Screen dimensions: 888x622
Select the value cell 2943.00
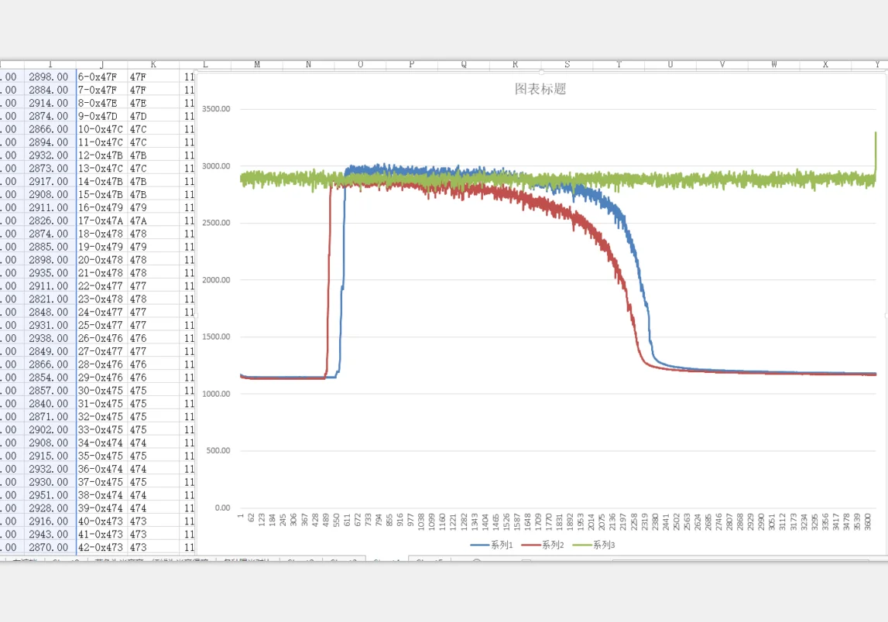50,534
